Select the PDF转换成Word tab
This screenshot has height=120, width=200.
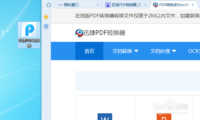pos(173,5)
